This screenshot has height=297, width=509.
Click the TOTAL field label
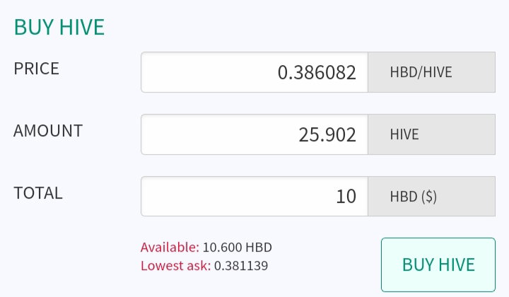pyautogui.click(x=38, y=193)
